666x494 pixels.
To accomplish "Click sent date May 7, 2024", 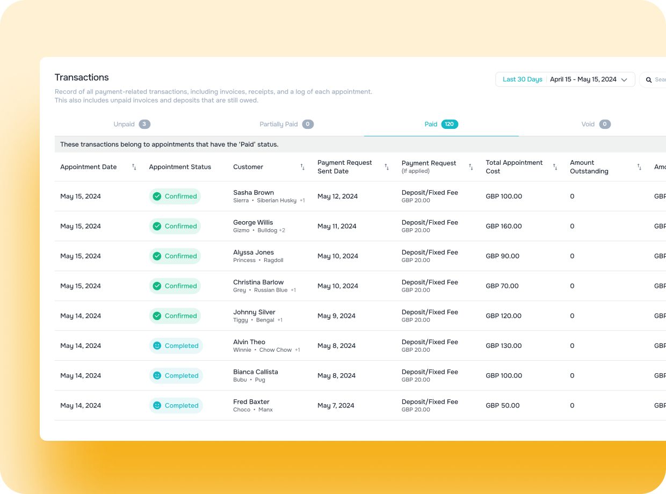I will 336,406.
